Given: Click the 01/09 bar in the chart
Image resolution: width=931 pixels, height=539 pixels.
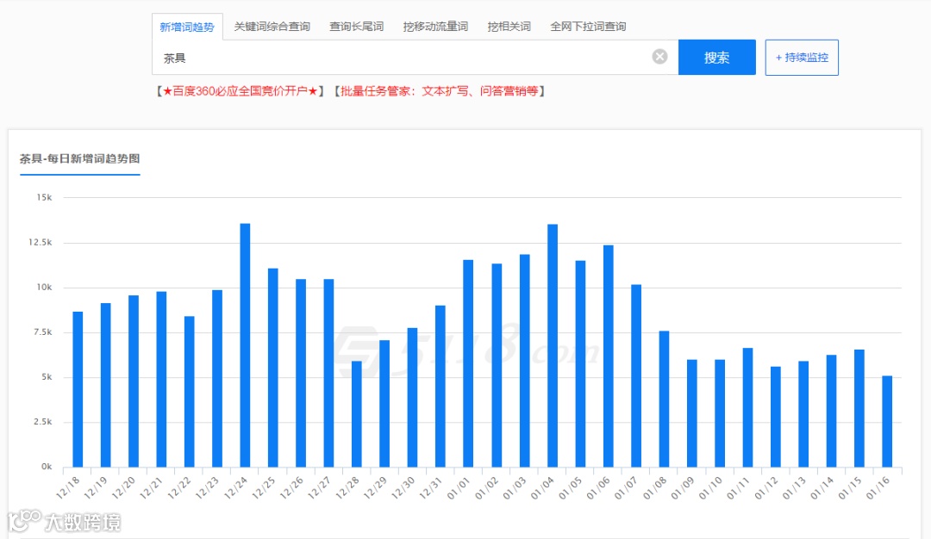Looking at the screenshot, I should tap(692, 413).
